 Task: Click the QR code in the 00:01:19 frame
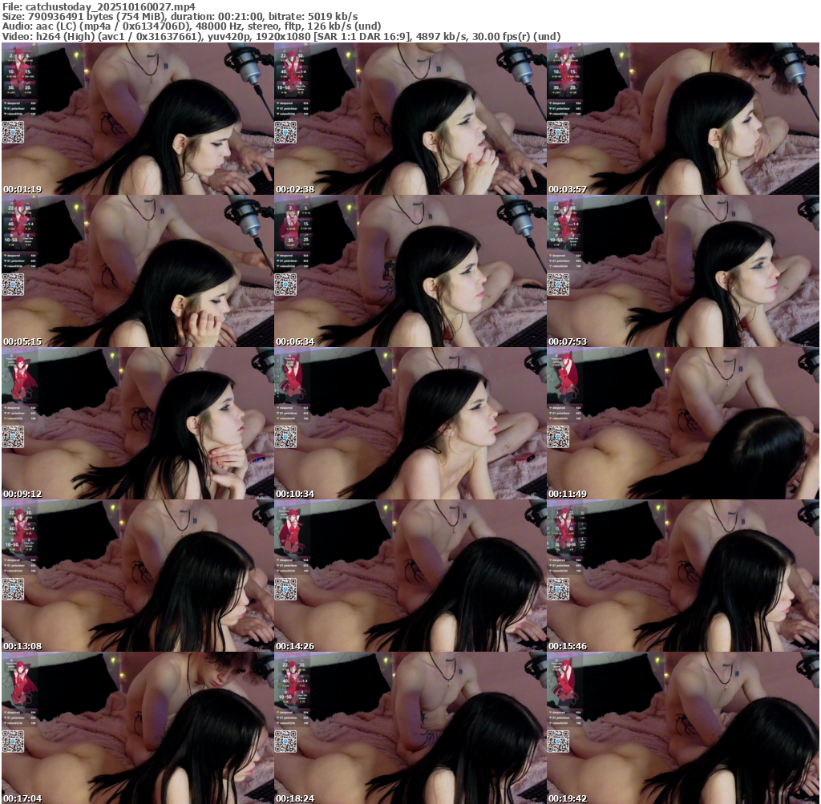[x=13, y=132]
